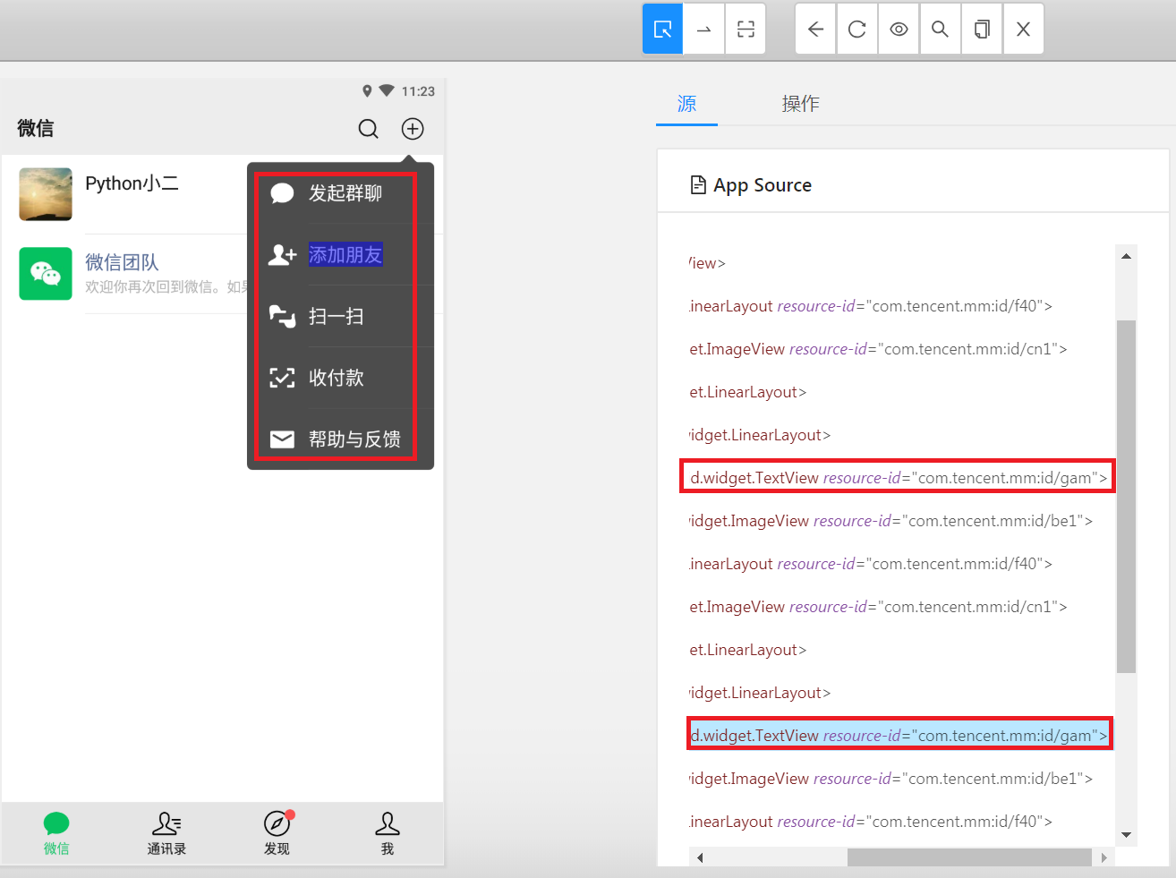Tap the 我 bottom tab

tap(388, 834)
